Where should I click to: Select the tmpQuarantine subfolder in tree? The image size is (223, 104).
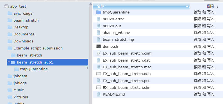point(34,69)
